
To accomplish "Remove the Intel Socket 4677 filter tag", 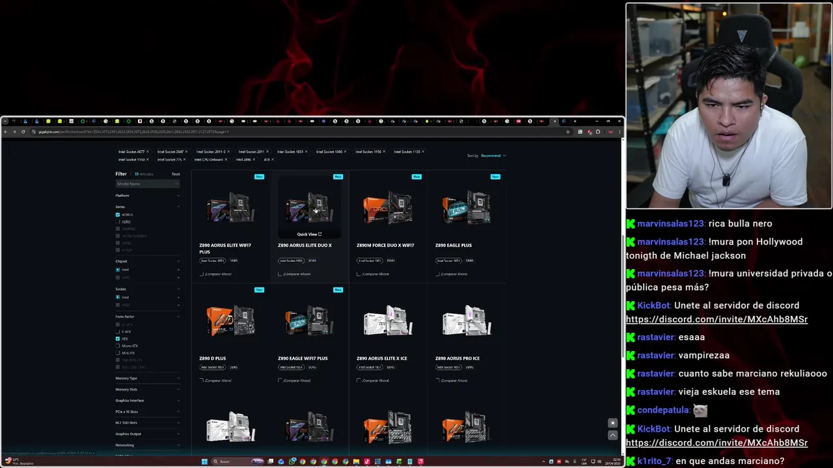I will pos(148,151).
